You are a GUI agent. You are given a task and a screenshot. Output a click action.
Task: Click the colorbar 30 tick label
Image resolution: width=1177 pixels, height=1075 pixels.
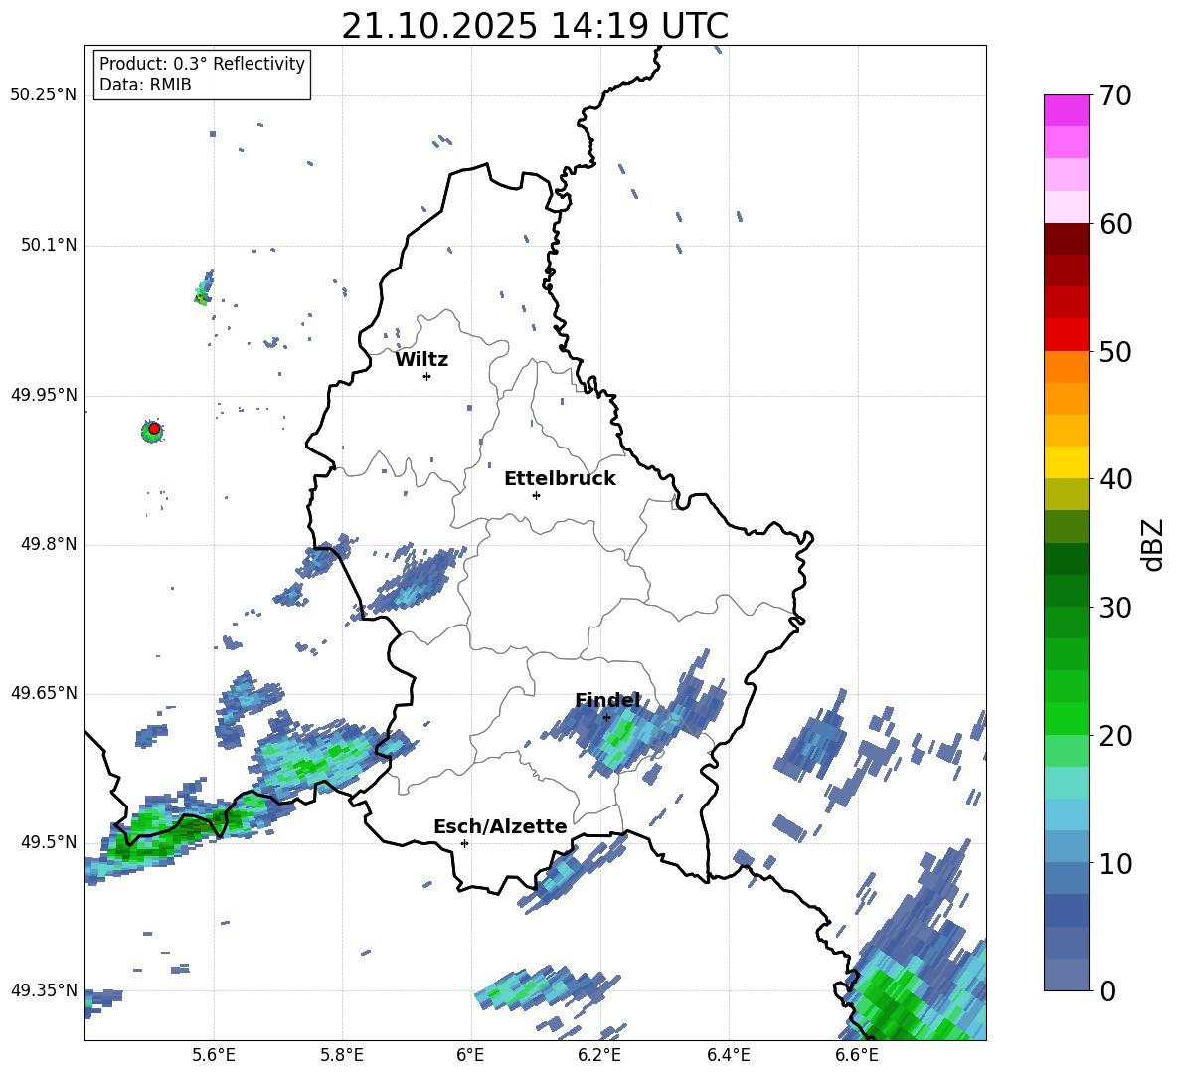[x=1115, y=608]
